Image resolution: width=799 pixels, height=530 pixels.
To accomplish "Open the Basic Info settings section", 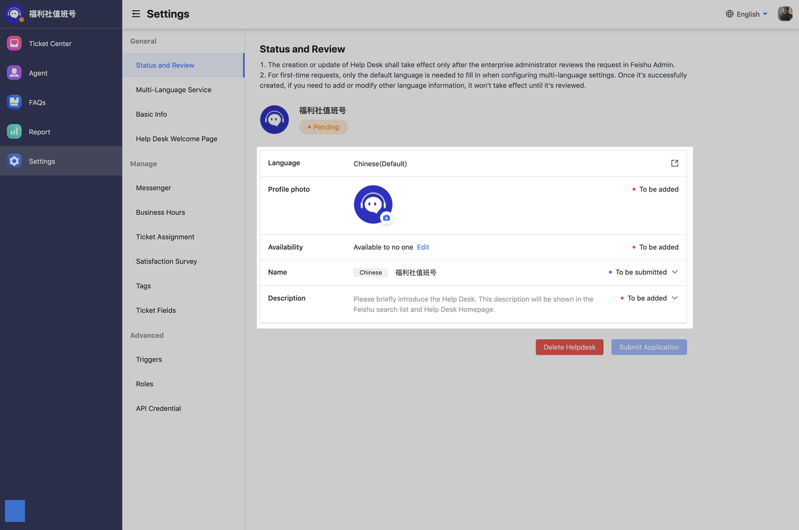I will pos(152,114).
